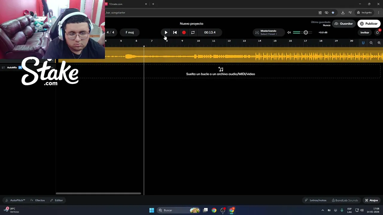Open the Efectos tab
The width and height of the screenshot is (383, 215).
(37, 200)
